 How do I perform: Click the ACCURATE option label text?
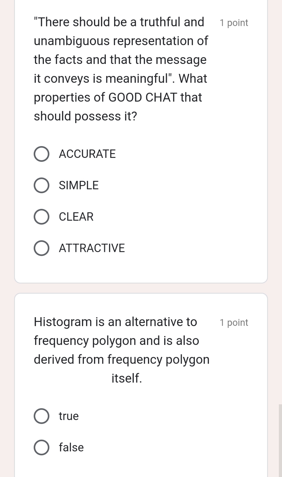click(x=87, y=154)
